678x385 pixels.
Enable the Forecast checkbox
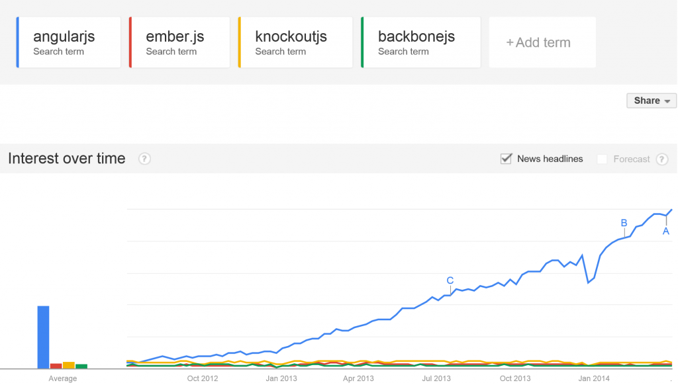point(602,159)
